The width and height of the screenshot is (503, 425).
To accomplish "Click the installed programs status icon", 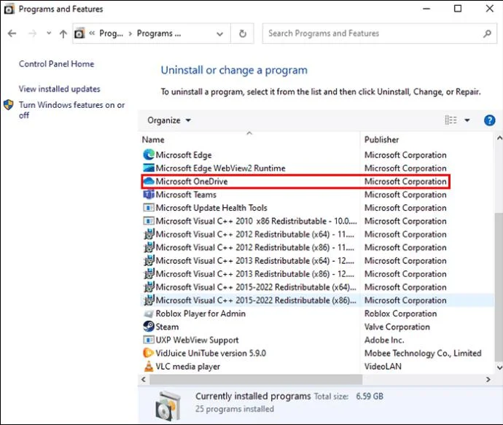I will [x=168, y=405].
